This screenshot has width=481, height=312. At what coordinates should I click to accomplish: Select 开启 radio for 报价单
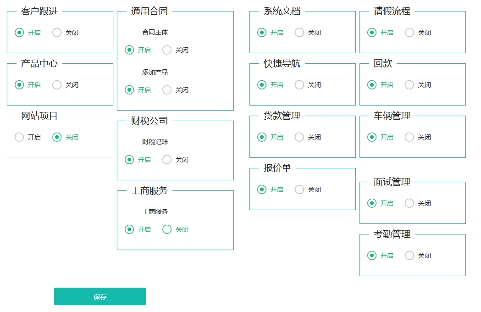point(262,189)
